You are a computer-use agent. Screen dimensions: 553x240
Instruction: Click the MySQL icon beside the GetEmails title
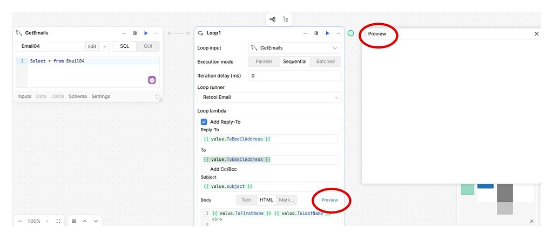tap(19, 33)
